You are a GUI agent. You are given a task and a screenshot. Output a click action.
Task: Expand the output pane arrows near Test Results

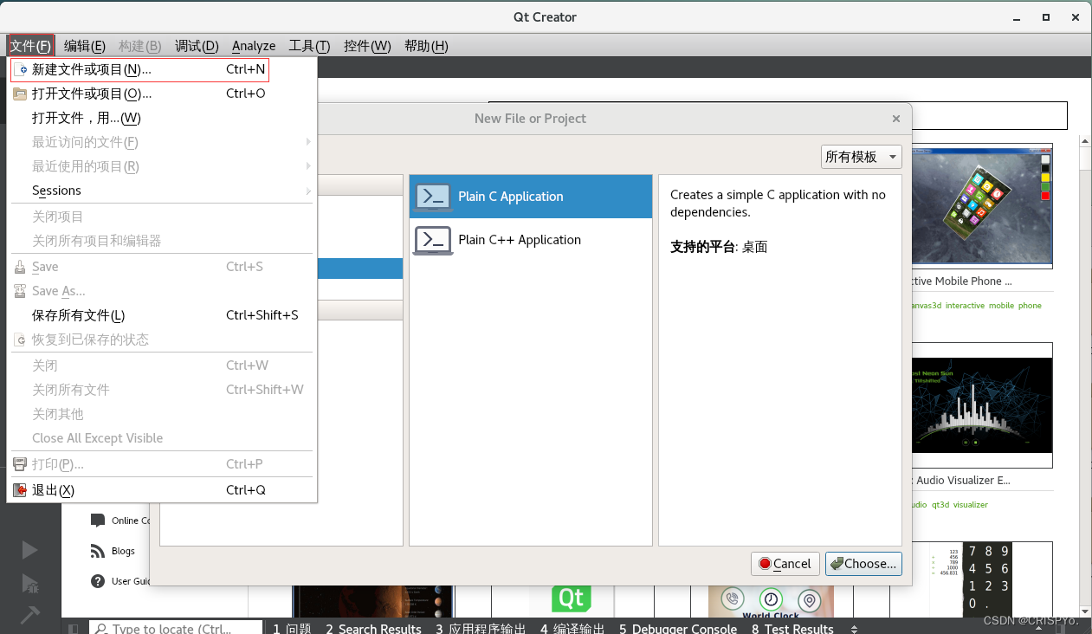(853, 628)
